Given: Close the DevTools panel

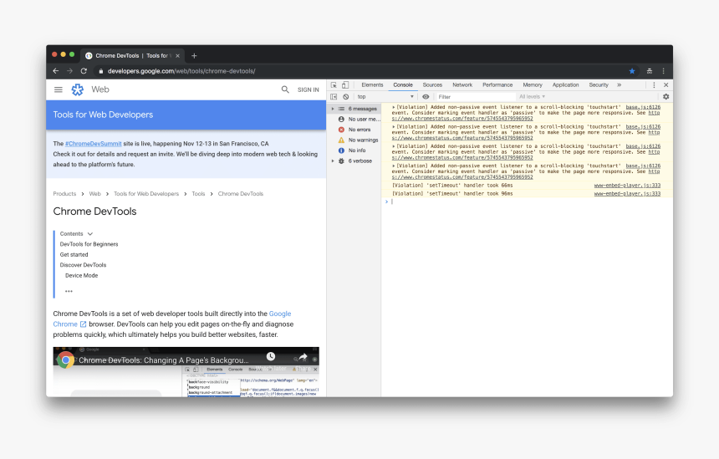Looking at the screenshot, I should [665, 84].
